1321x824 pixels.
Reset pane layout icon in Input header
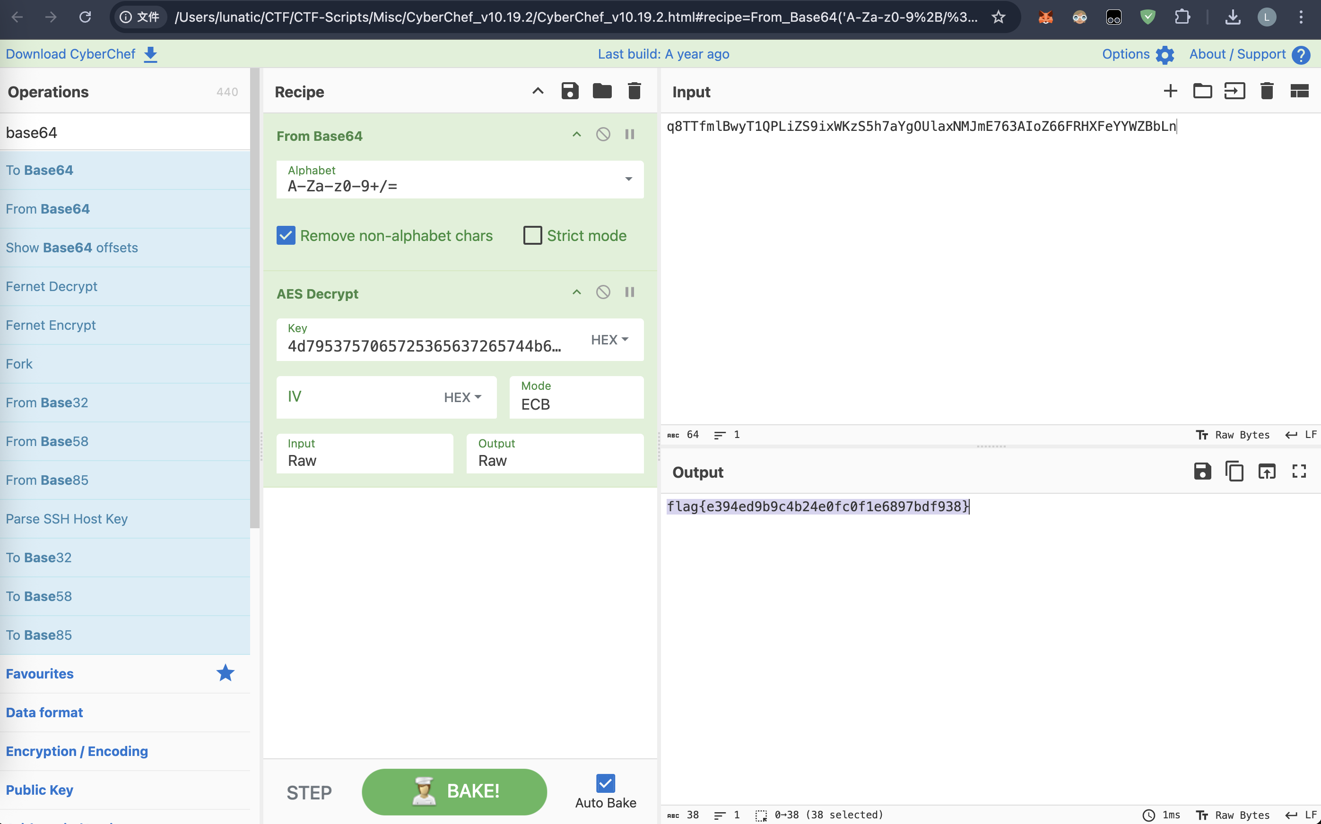[1299, 91]
